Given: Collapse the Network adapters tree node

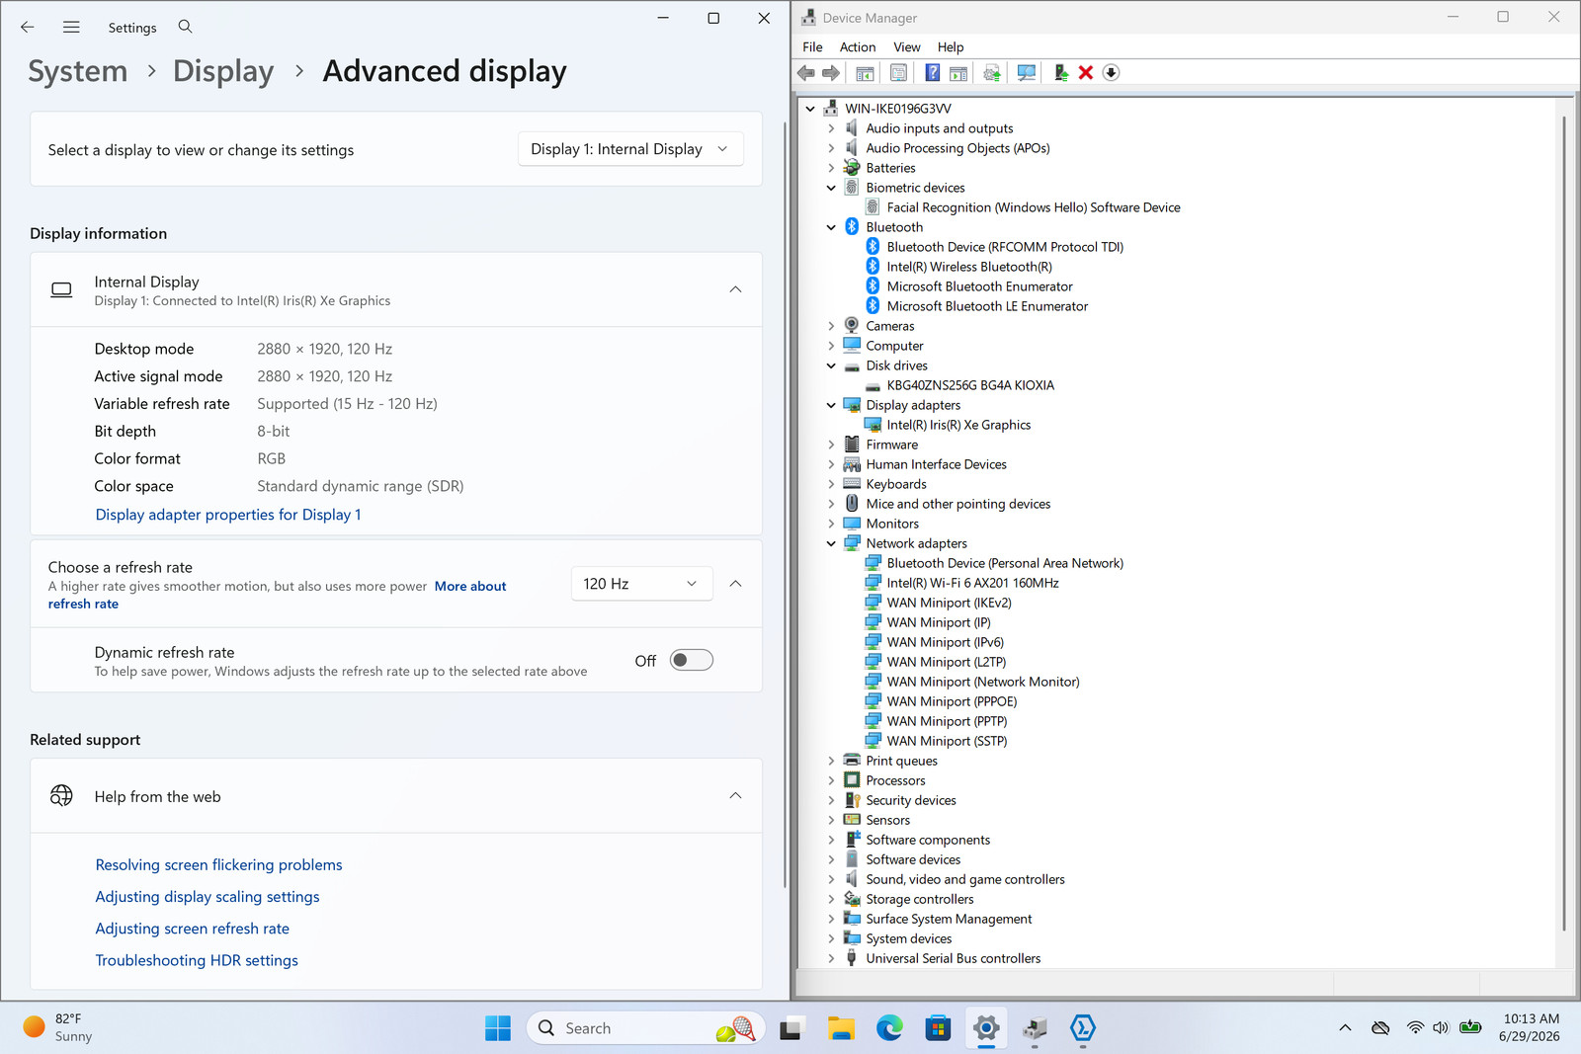Looking at the screenshot, I should pos(831,543).
